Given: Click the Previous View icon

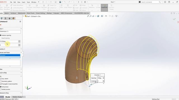Looking at the screenshot, I should (x=93, y=16).
